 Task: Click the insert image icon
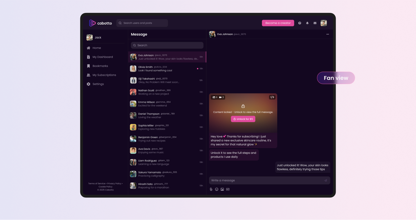click(222, 189)
